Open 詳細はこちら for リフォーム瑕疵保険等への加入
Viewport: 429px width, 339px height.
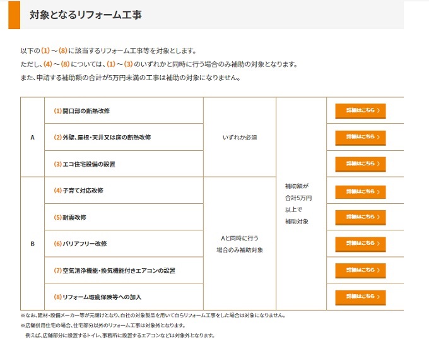(x=360, y=297)
